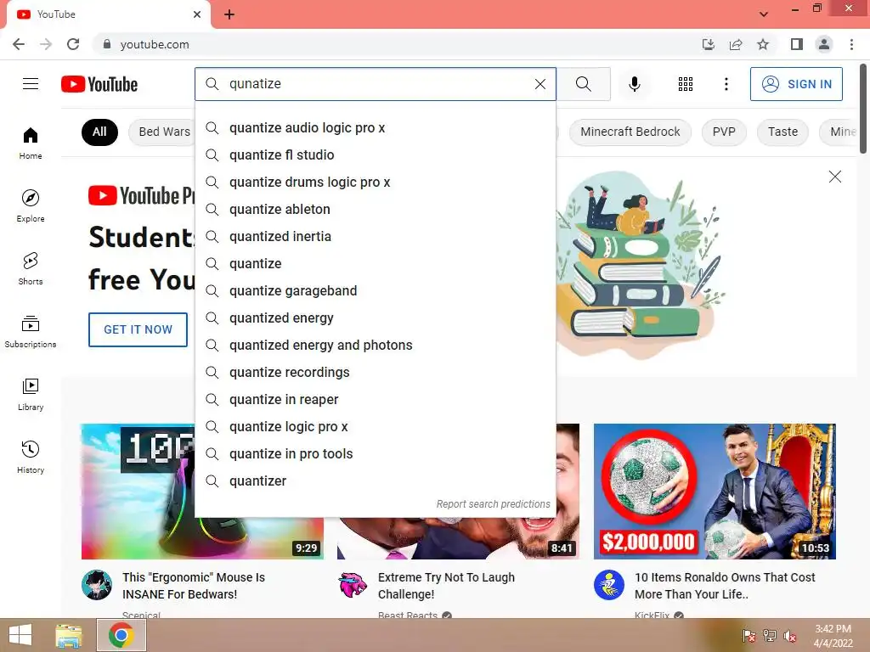Click the magnifier search button
The width and height of the screenshot is (870, 652).
[x=583, y=84]
